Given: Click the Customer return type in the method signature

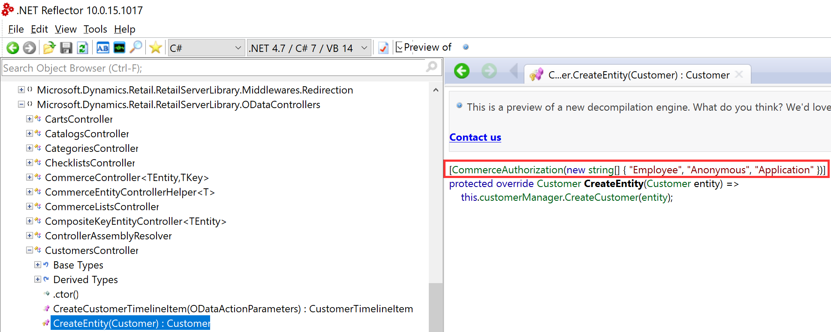Looking at the screenshot, I should click(x=559, y=184).
